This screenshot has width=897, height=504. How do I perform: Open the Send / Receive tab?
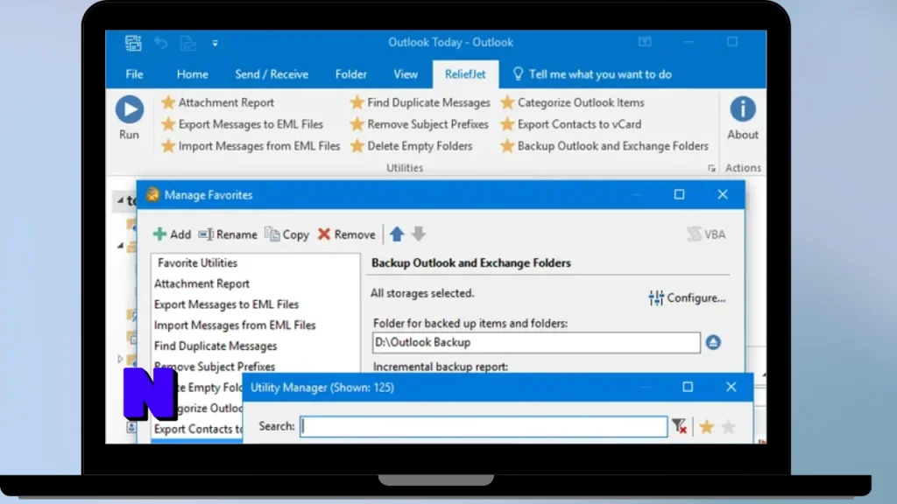[272, 74]
